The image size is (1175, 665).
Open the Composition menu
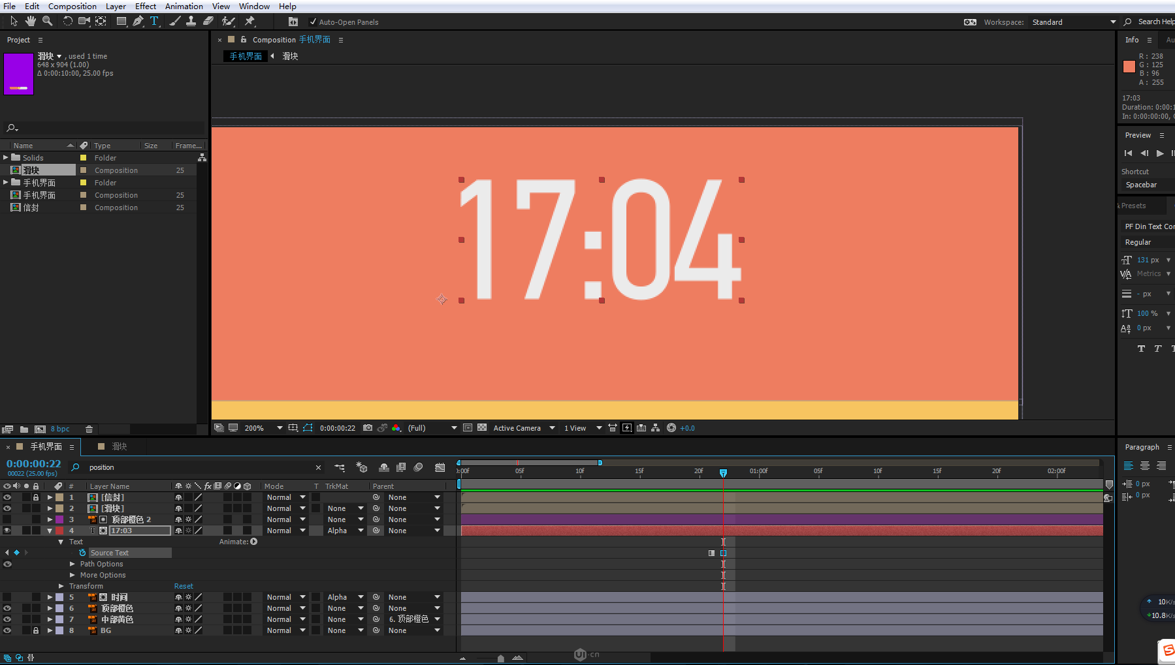point(72,6)
